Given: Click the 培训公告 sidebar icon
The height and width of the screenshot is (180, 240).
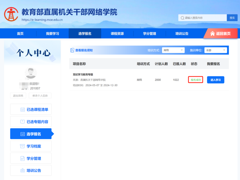Looking at the screenshot, I should pos(22,171).
